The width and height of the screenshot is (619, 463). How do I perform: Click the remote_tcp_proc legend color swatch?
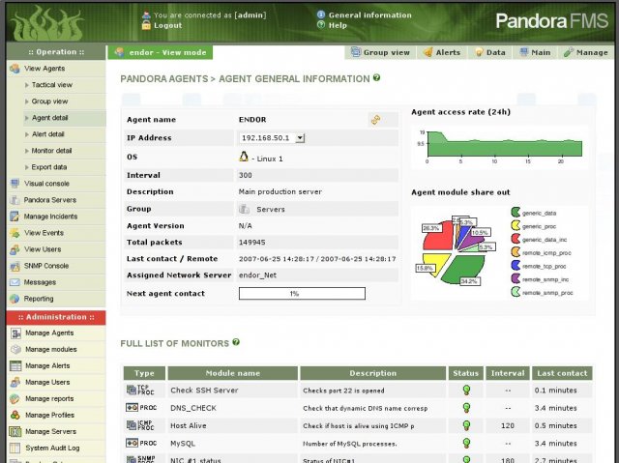(516, 266)
